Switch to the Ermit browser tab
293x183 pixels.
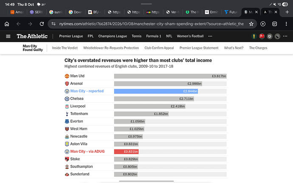point(211,12)
